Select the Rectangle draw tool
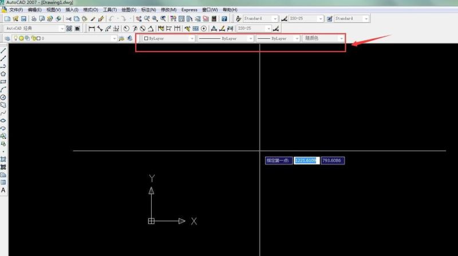The height and width of the screenshot is (256, 458). [x=3, y=82]
